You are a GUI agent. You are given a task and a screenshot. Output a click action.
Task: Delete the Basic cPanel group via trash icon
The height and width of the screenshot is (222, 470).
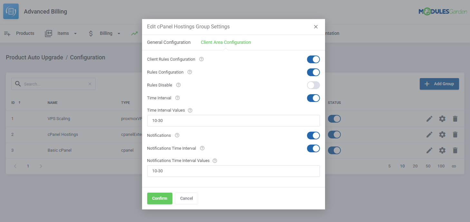[455, 150]
